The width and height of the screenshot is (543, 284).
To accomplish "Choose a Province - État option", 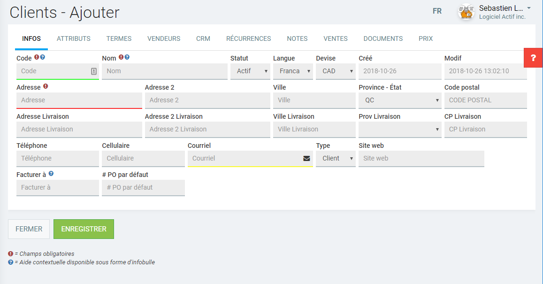I will point(400,100).
